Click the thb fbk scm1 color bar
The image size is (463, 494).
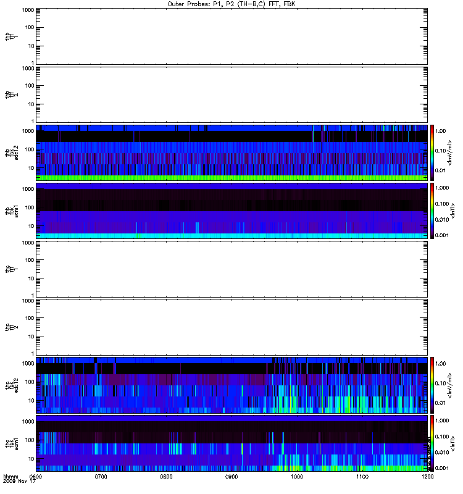(432, 211)
